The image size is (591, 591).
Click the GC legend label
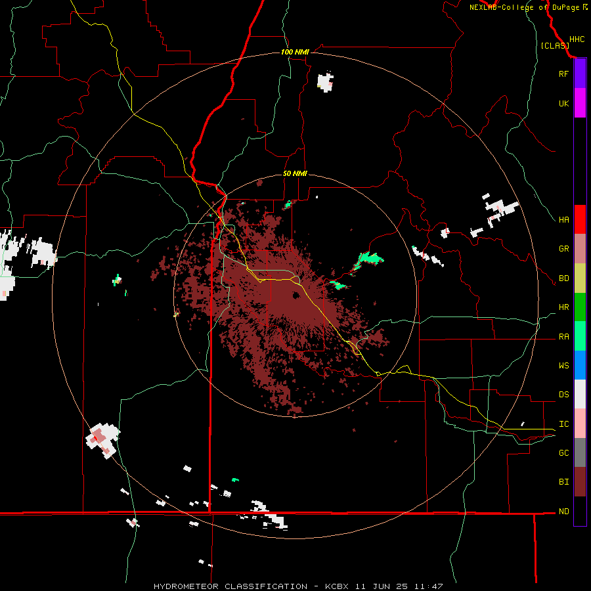pos(563,453)
